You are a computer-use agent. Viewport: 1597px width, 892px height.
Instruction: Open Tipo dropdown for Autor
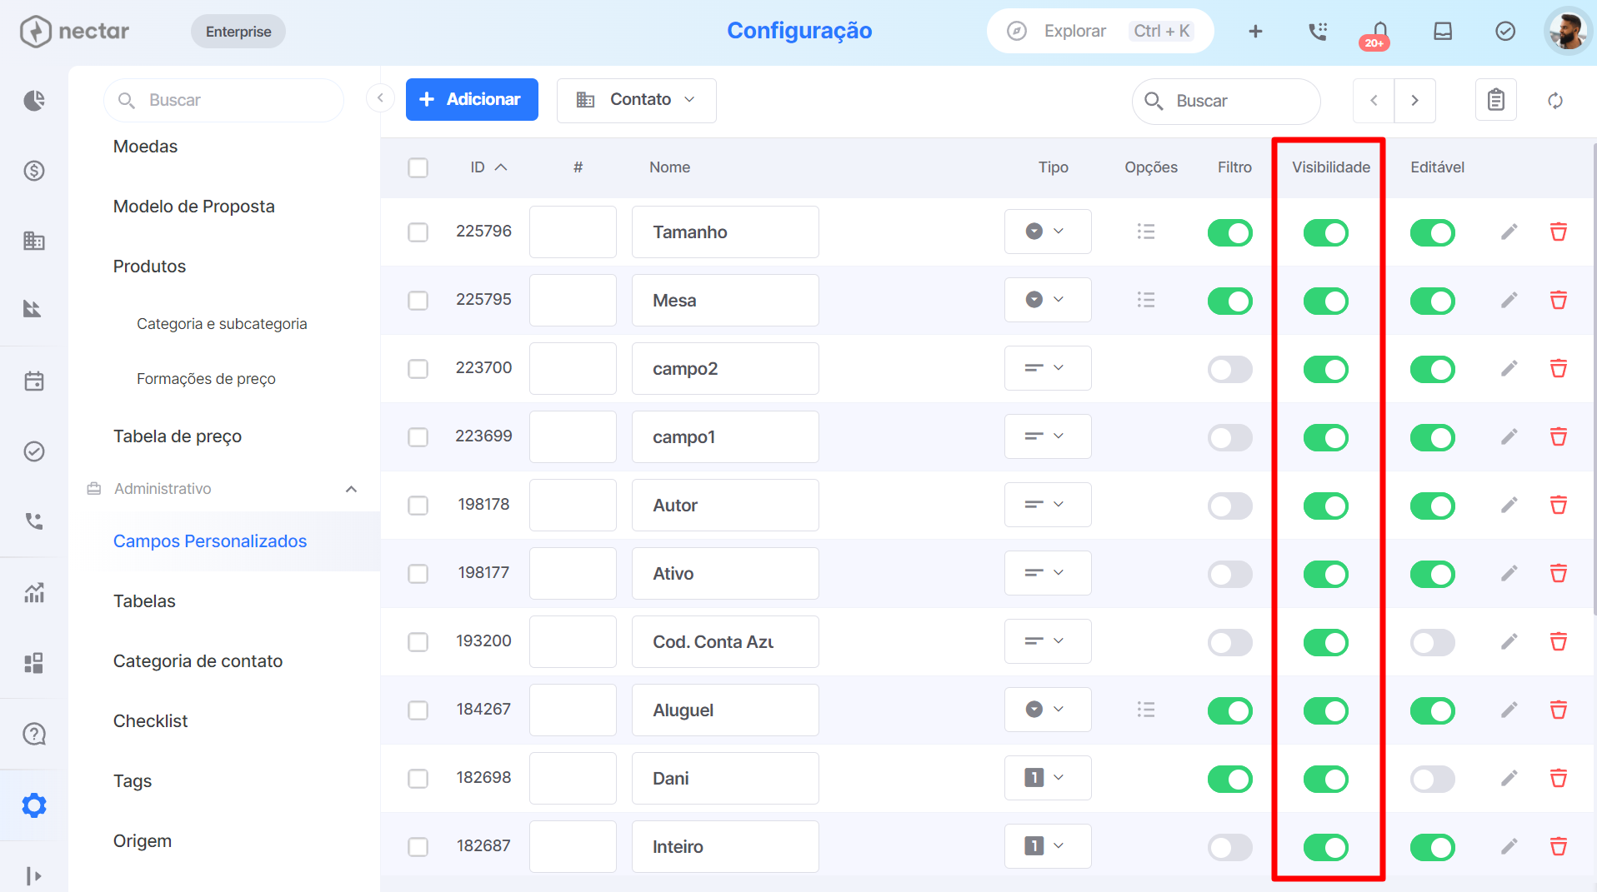[x=1048, y=505]
